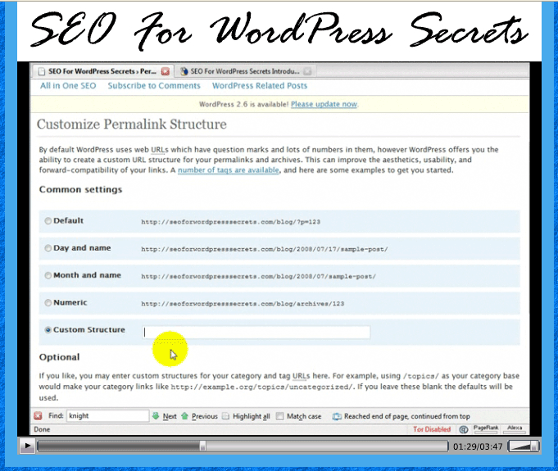Select the SEO For WordPress Secrets › Per... tab

(102, 71)
